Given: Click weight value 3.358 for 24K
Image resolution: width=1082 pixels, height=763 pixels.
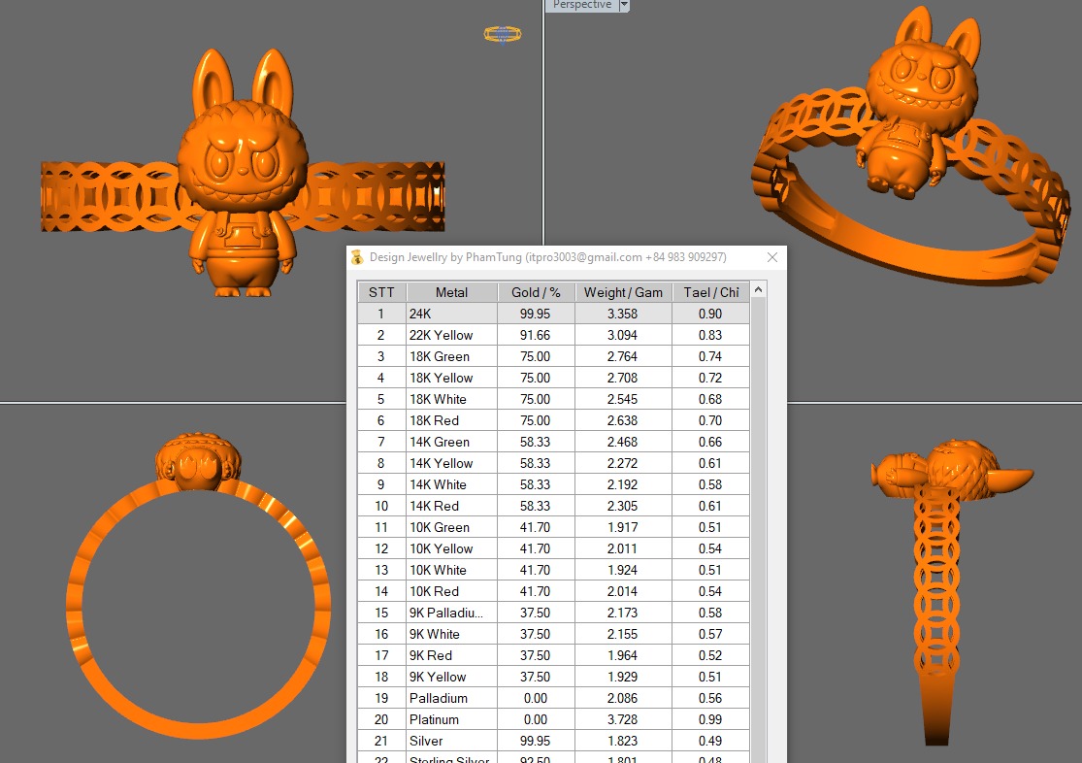Looking at the screenshot, I should pyautogui.click(x=622, y=314).
